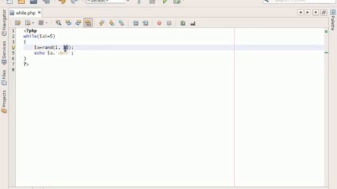Click the ?> closing tag
Image resolution: width=337 pixels, height=189 pixels.
click(26, 64)
